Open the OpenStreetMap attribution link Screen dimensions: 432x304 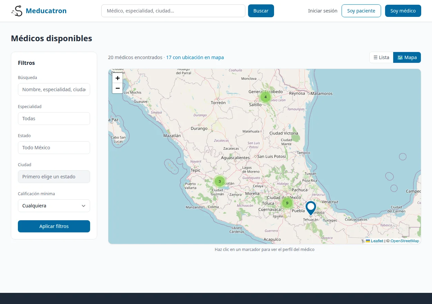pos(405,241)
